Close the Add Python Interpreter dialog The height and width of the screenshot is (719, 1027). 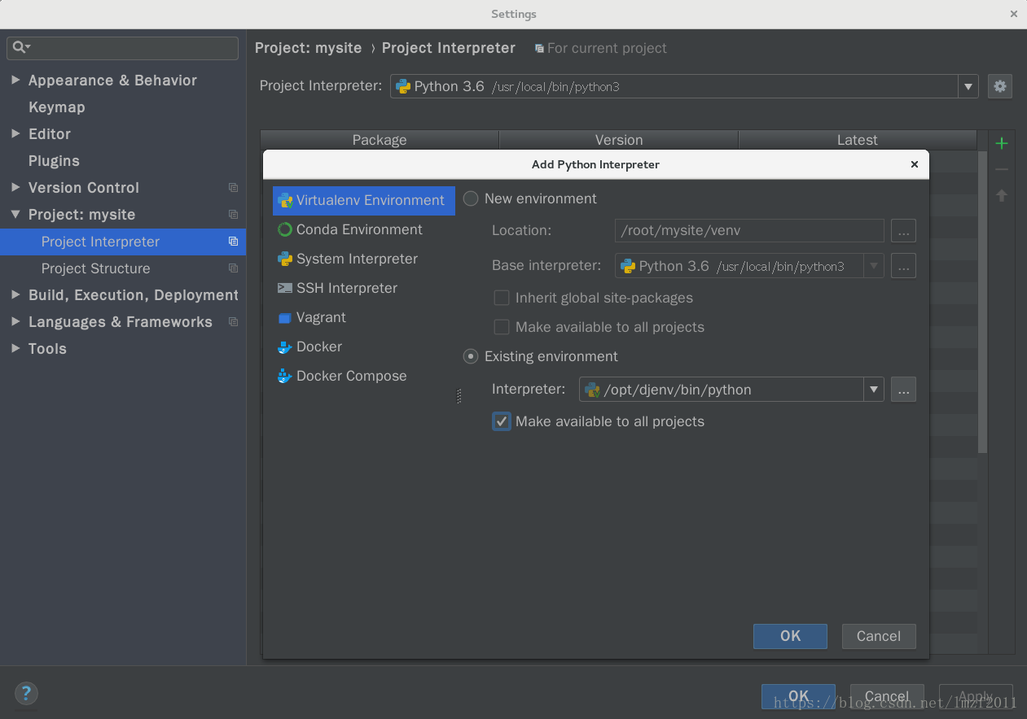(914, 164)
